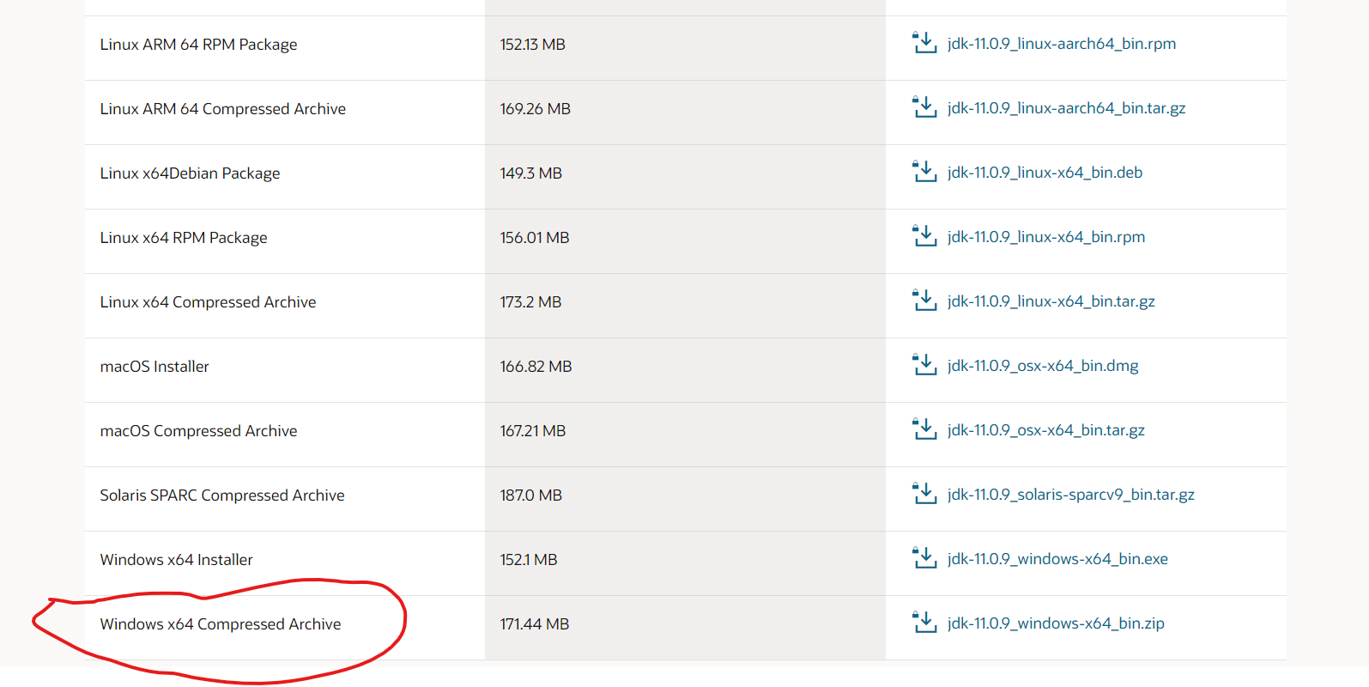Screen dimensions: 1369x687
Task: Get jdk-11.0.9_linux-x64_bin.tar.gz file link
Action: click(x=1051, y=301)
